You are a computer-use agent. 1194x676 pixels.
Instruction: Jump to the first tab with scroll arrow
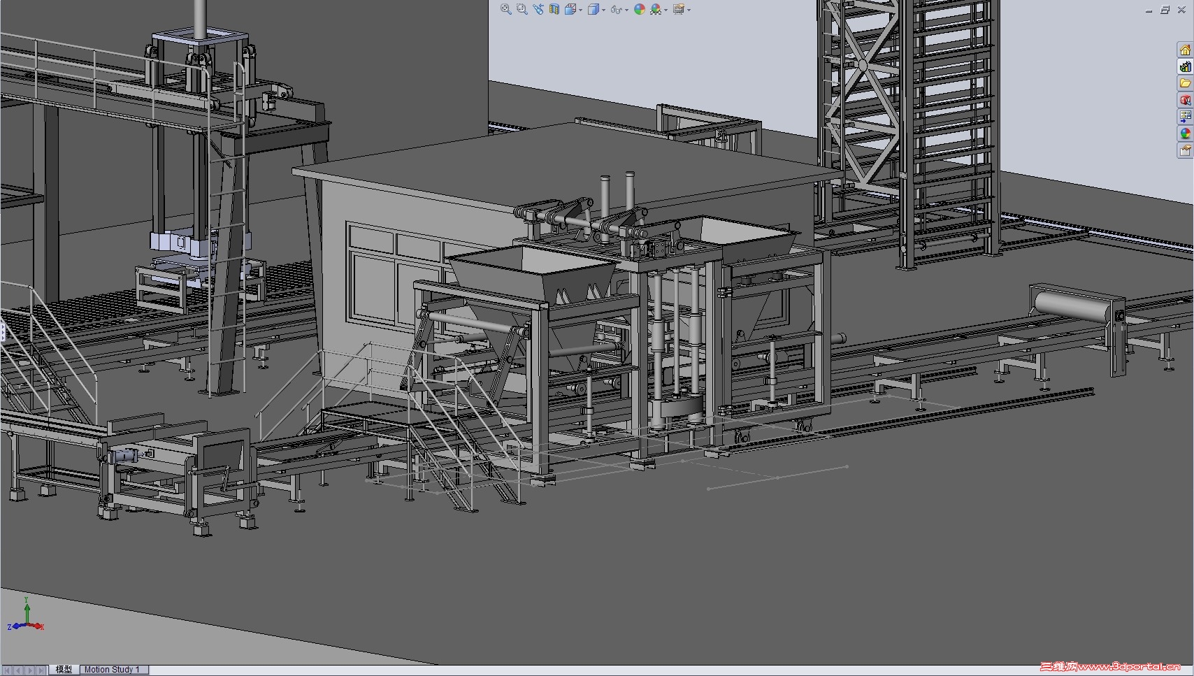click(x=8, y=670)
